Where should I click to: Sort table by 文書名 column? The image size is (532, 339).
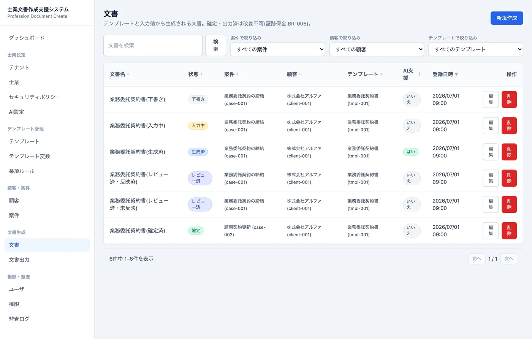(119, 74)
